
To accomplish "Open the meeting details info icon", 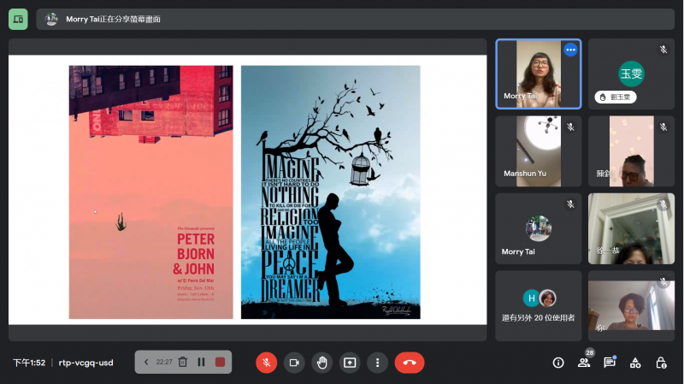I will coord(558,363).
